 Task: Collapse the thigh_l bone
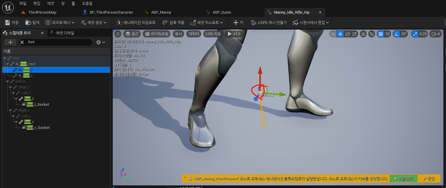[10, 87]
